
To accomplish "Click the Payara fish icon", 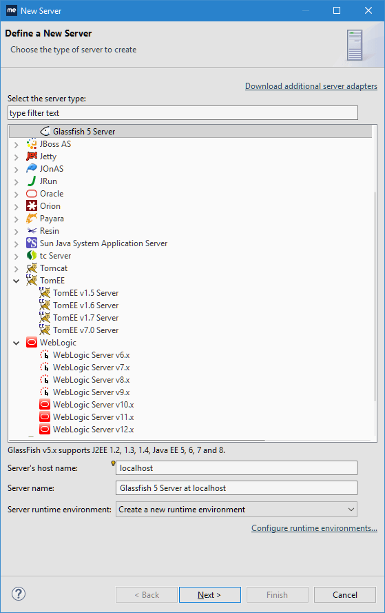I will pyautogui.click(x=32, y=219).
